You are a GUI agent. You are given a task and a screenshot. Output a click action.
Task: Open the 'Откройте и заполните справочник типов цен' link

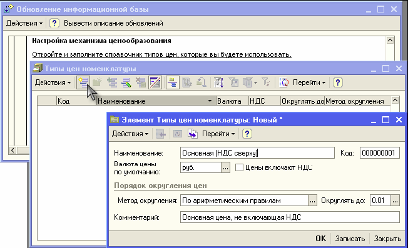161,54
